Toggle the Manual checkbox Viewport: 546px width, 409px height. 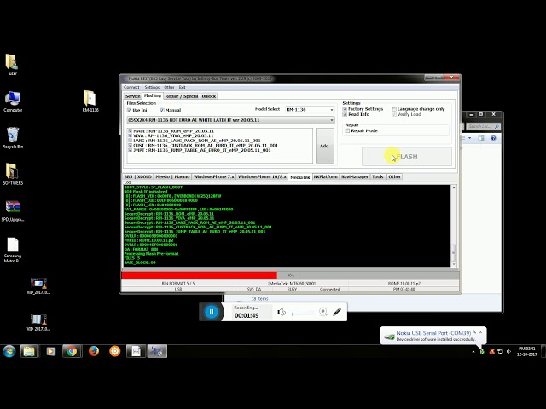point(161,110)
